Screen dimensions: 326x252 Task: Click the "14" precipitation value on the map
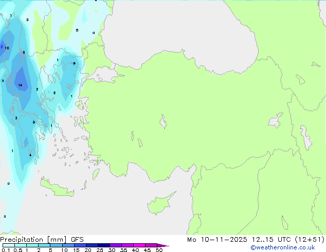tap(20, 85)
